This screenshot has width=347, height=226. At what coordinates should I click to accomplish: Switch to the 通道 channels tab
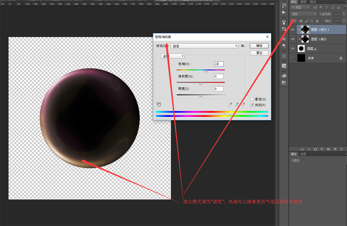point(303,2)
